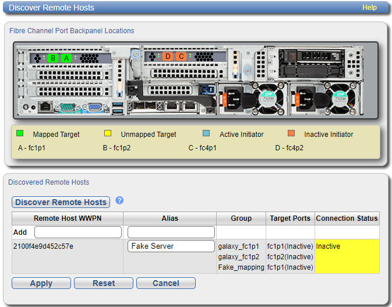Click the Apply button
392x307 pixels.
click(41, 283)
